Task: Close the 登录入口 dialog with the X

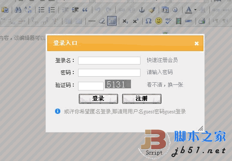Action: coord(196,43)
